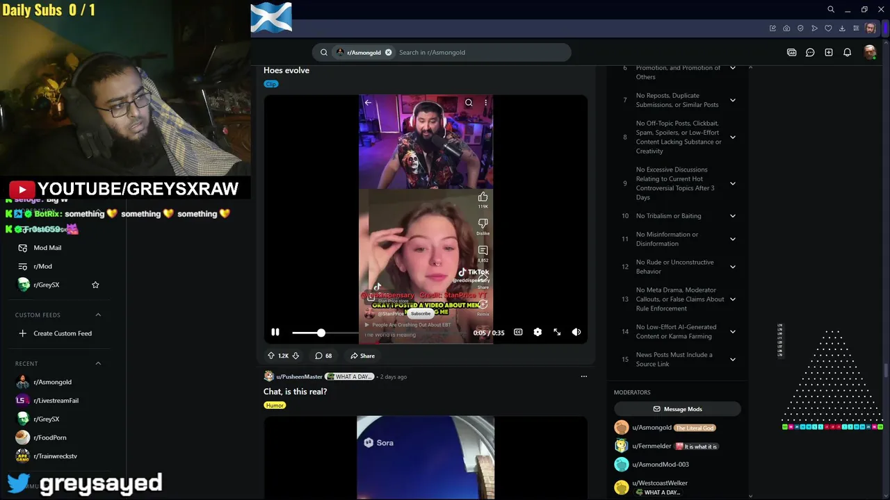Take a browser snapshot camera icon
The height and width of the screenshot is (500, 890).
(786, 28)
